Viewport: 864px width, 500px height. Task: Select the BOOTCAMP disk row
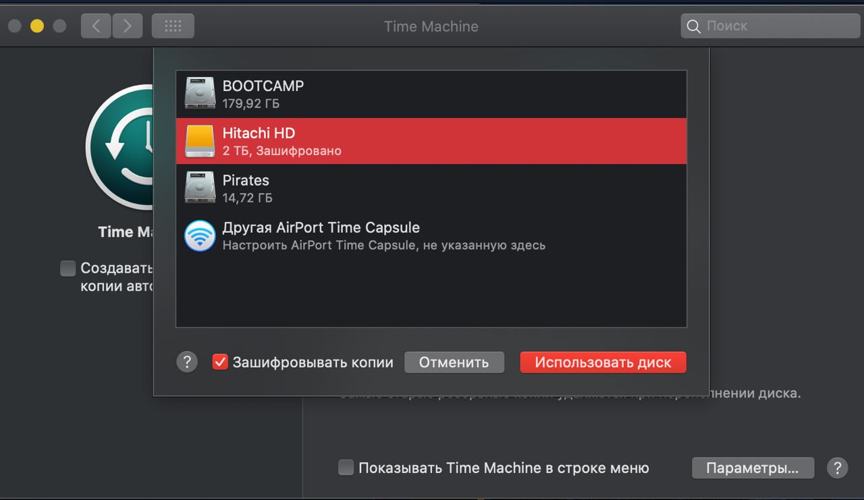click(431, 94)
